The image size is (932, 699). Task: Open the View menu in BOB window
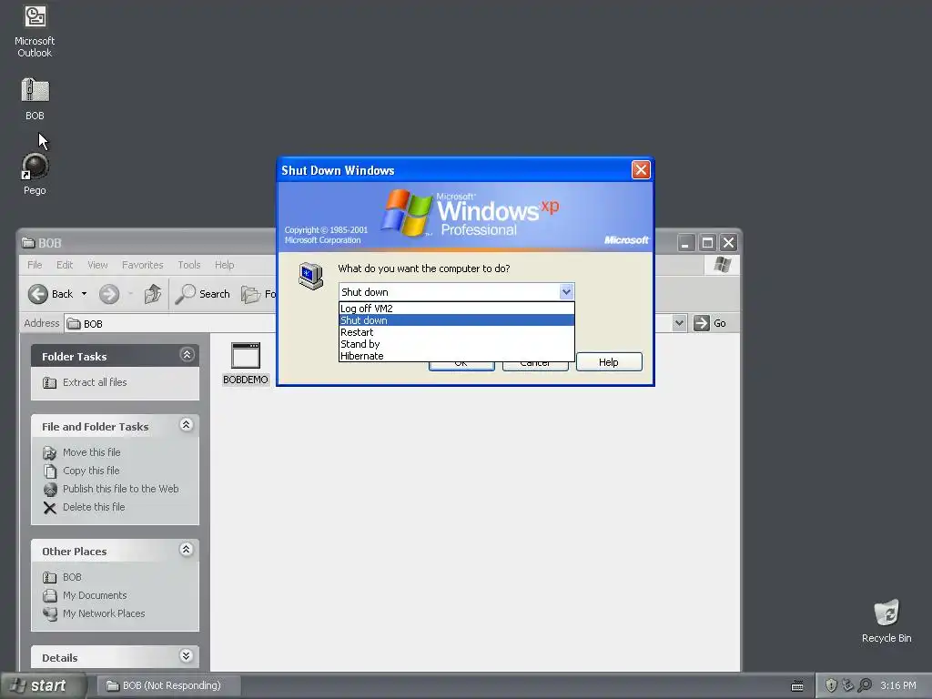[x=97, y=265]
